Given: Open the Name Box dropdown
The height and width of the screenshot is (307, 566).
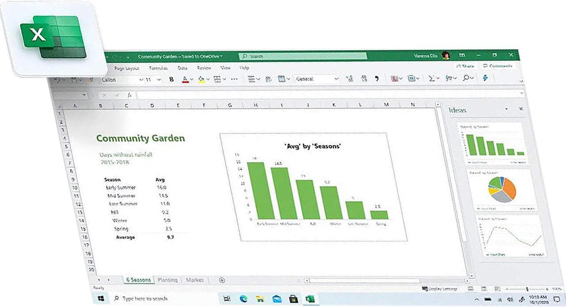Looking at the screenshot, I should (84, 96).
